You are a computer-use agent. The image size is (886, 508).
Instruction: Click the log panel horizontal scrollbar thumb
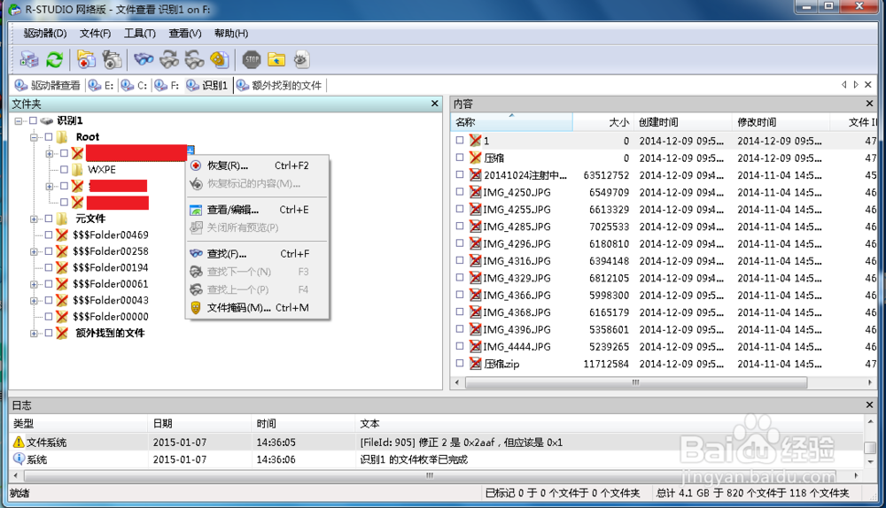point(431,475)
